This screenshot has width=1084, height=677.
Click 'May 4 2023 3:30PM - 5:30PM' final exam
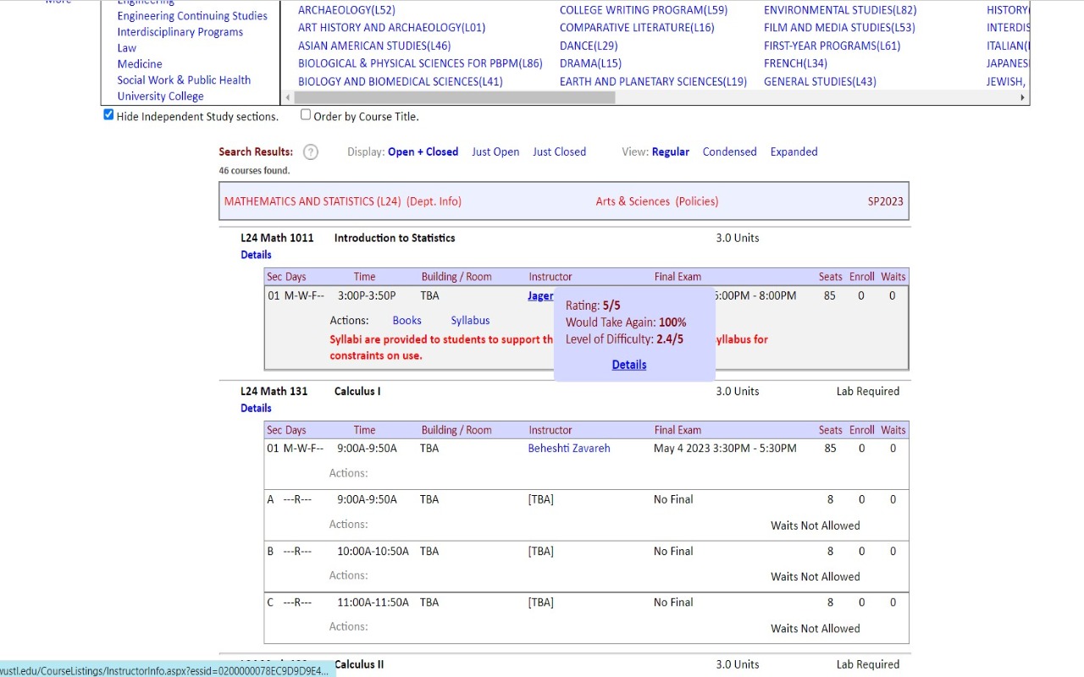click(x=725, y=449)
